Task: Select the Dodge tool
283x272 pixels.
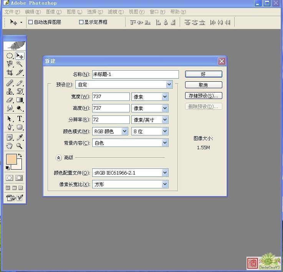Action: pos(20,108)
